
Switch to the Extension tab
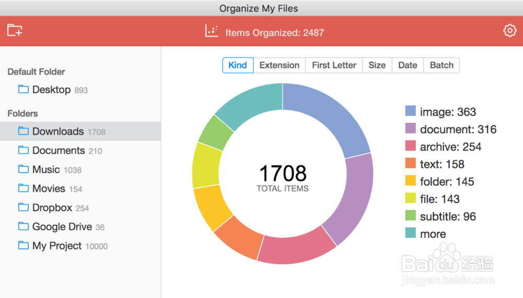pos(279,65)
